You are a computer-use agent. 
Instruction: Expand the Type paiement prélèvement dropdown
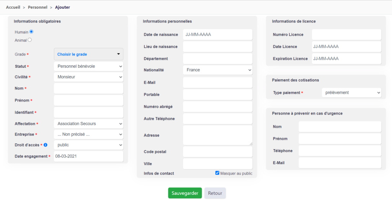tap(351, 93)
